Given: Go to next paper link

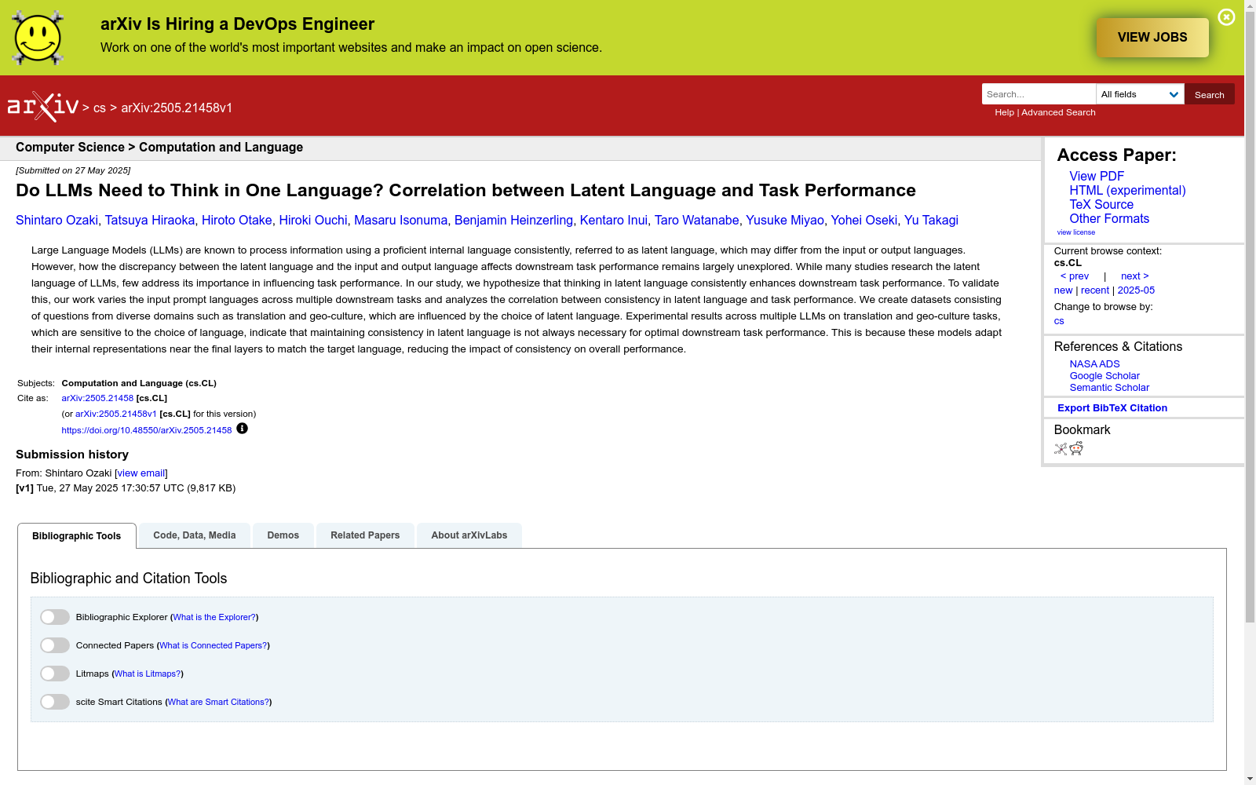Looking at the screenshot, I should click(x=1135, y=276).
